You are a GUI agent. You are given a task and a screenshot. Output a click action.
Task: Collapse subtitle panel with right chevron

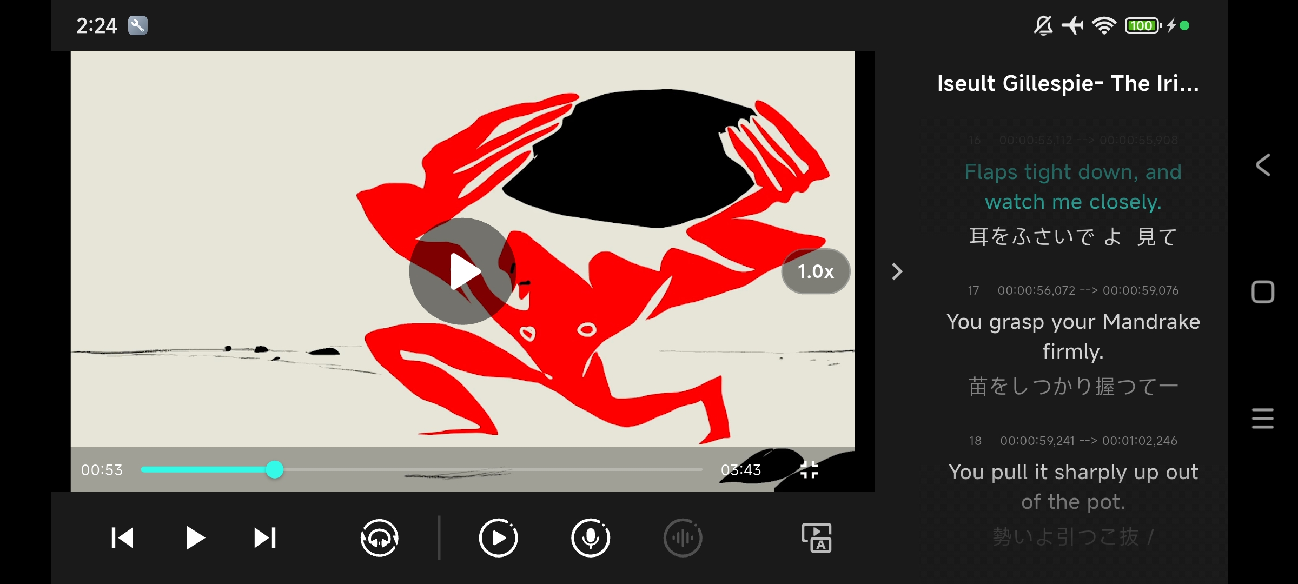[897, 271]
